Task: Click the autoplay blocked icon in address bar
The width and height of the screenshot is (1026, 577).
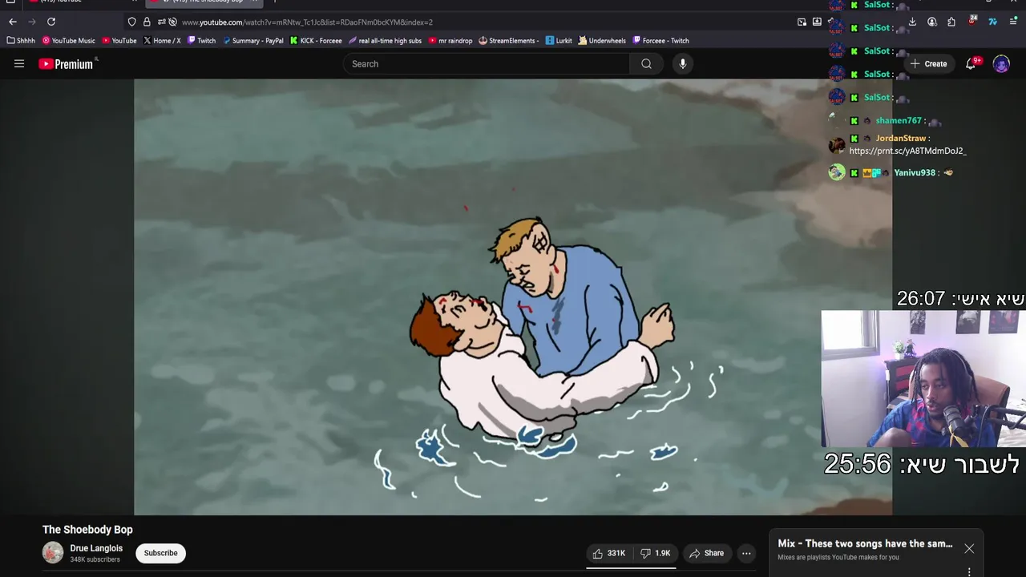Action: click(x=172, y=22)
